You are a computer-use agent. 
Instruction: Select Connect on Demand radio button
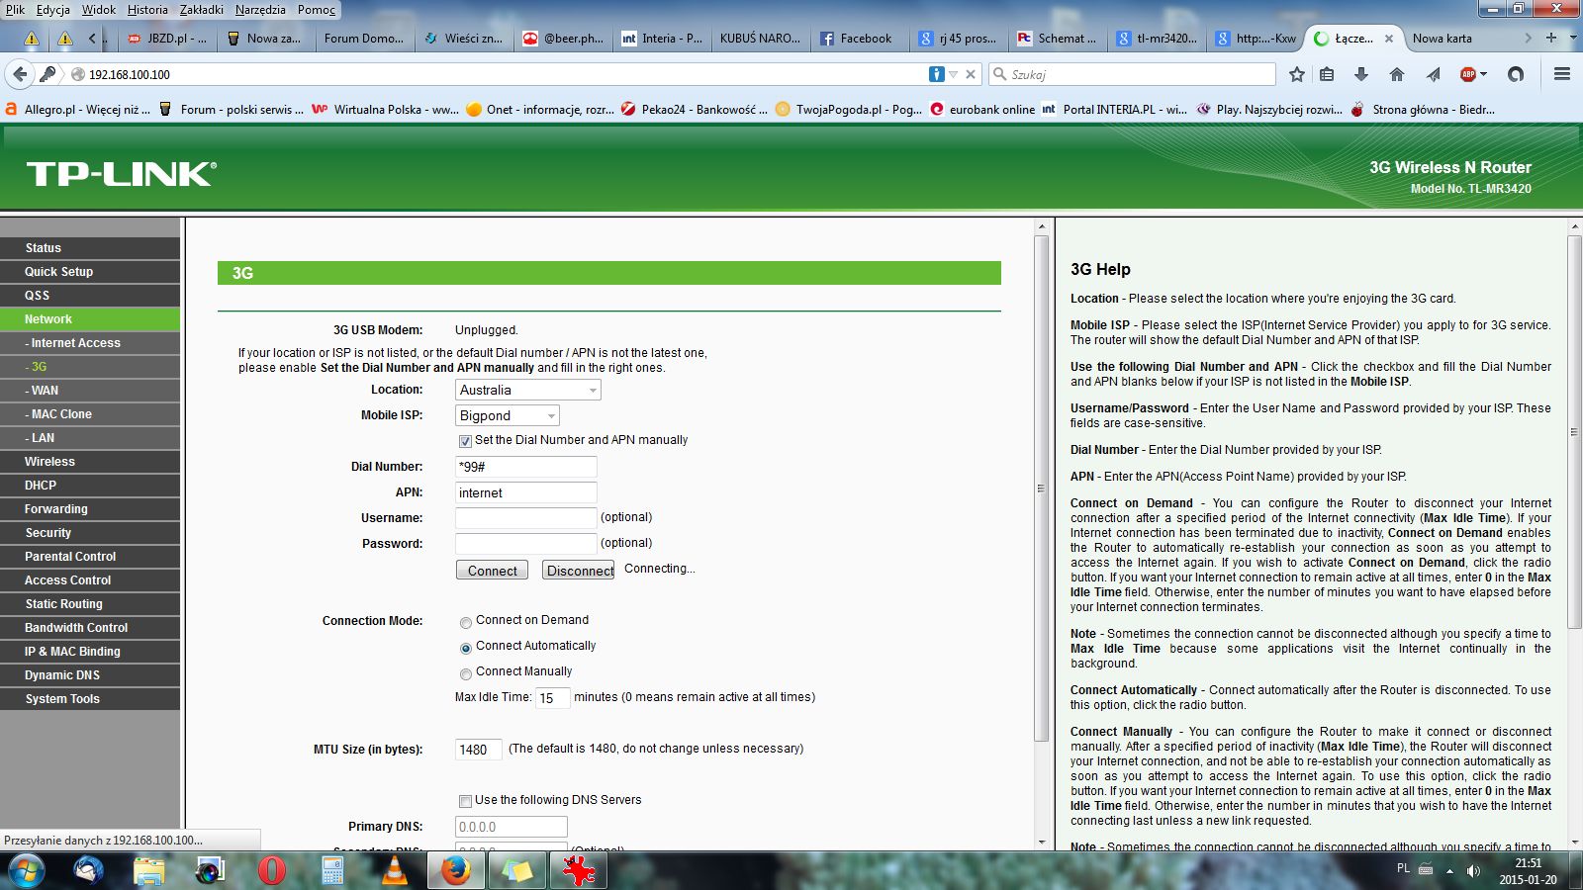465,622
